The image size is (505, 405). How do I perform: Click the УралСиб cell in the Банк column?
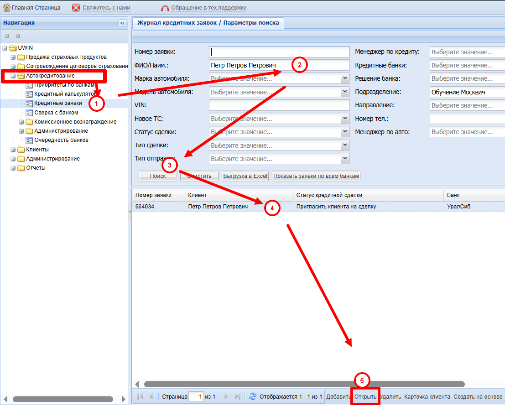tap(458, 207)
